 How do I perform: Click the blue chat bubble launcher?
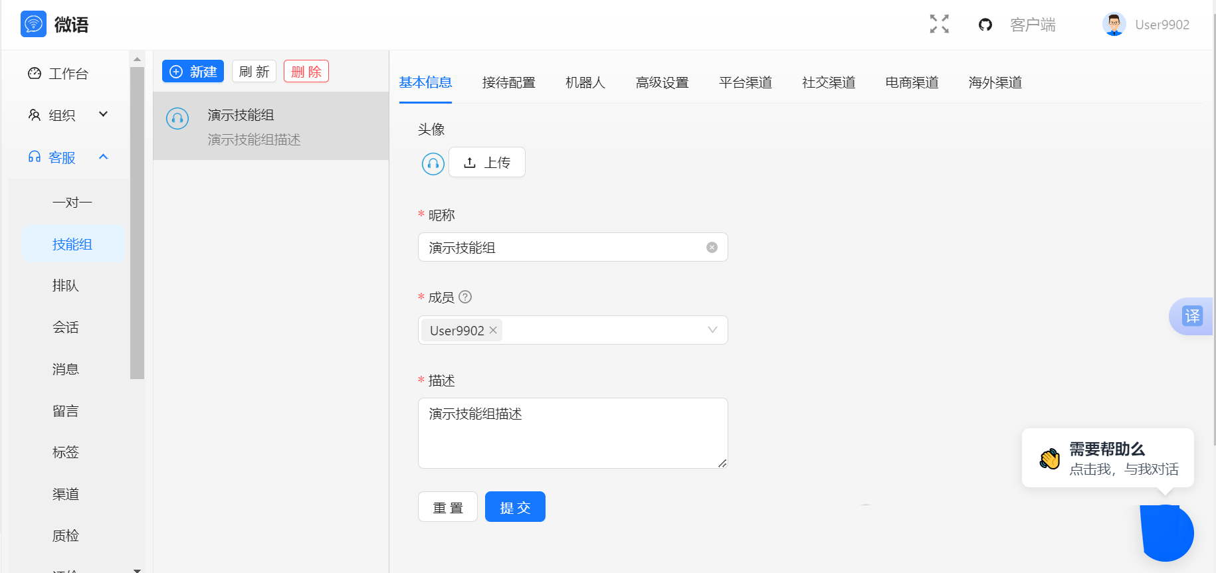click(1167, 532)
